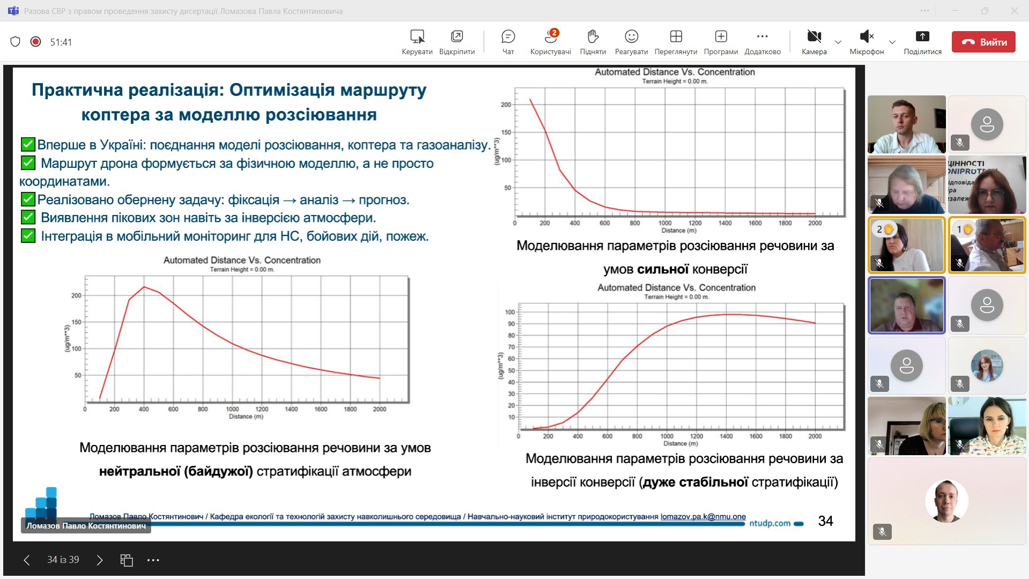Open the Додатково more options menu
The height and width of the screenshot is (579, 1029).
(762, 42)
